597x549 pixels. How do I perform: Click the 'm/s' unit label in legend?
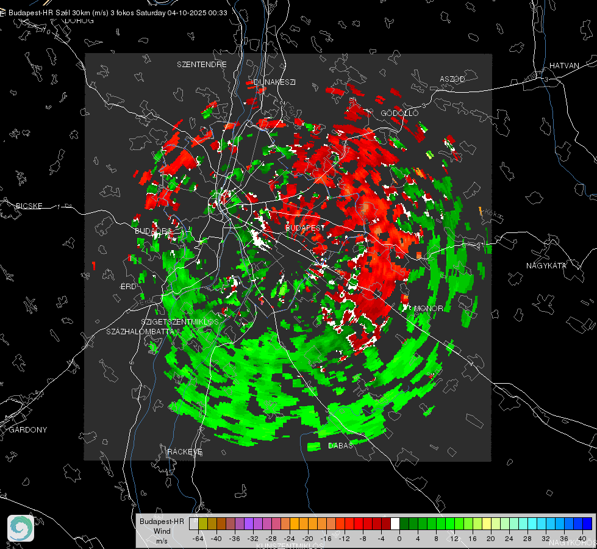[x=162, y=541]
